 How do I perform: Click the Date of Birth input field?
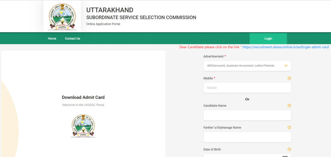(247, 156)
